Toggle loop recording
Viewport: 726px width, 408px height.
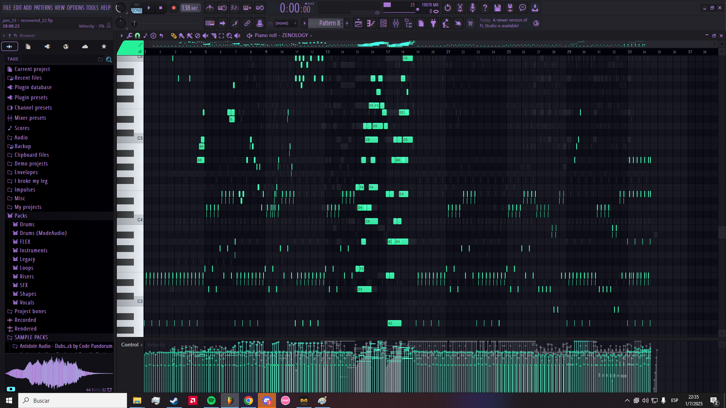click(260, 8)
